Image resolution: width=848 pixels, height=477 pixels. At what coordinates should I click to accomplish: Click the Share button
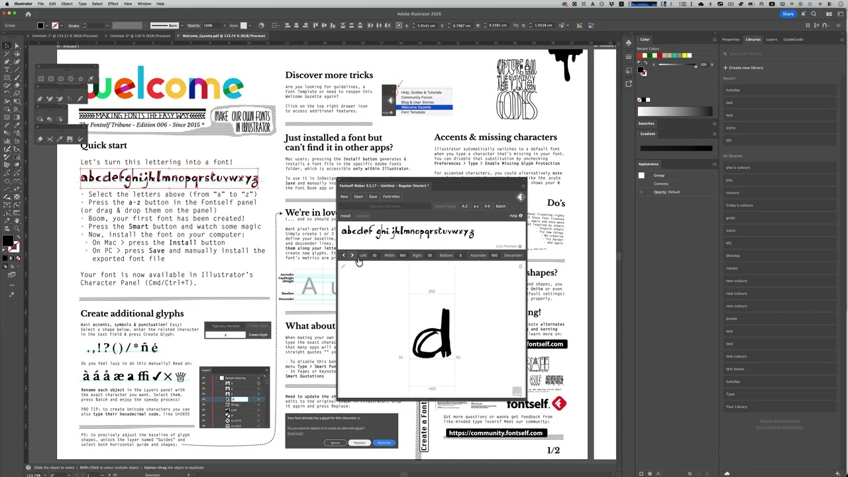click(788, 13)
